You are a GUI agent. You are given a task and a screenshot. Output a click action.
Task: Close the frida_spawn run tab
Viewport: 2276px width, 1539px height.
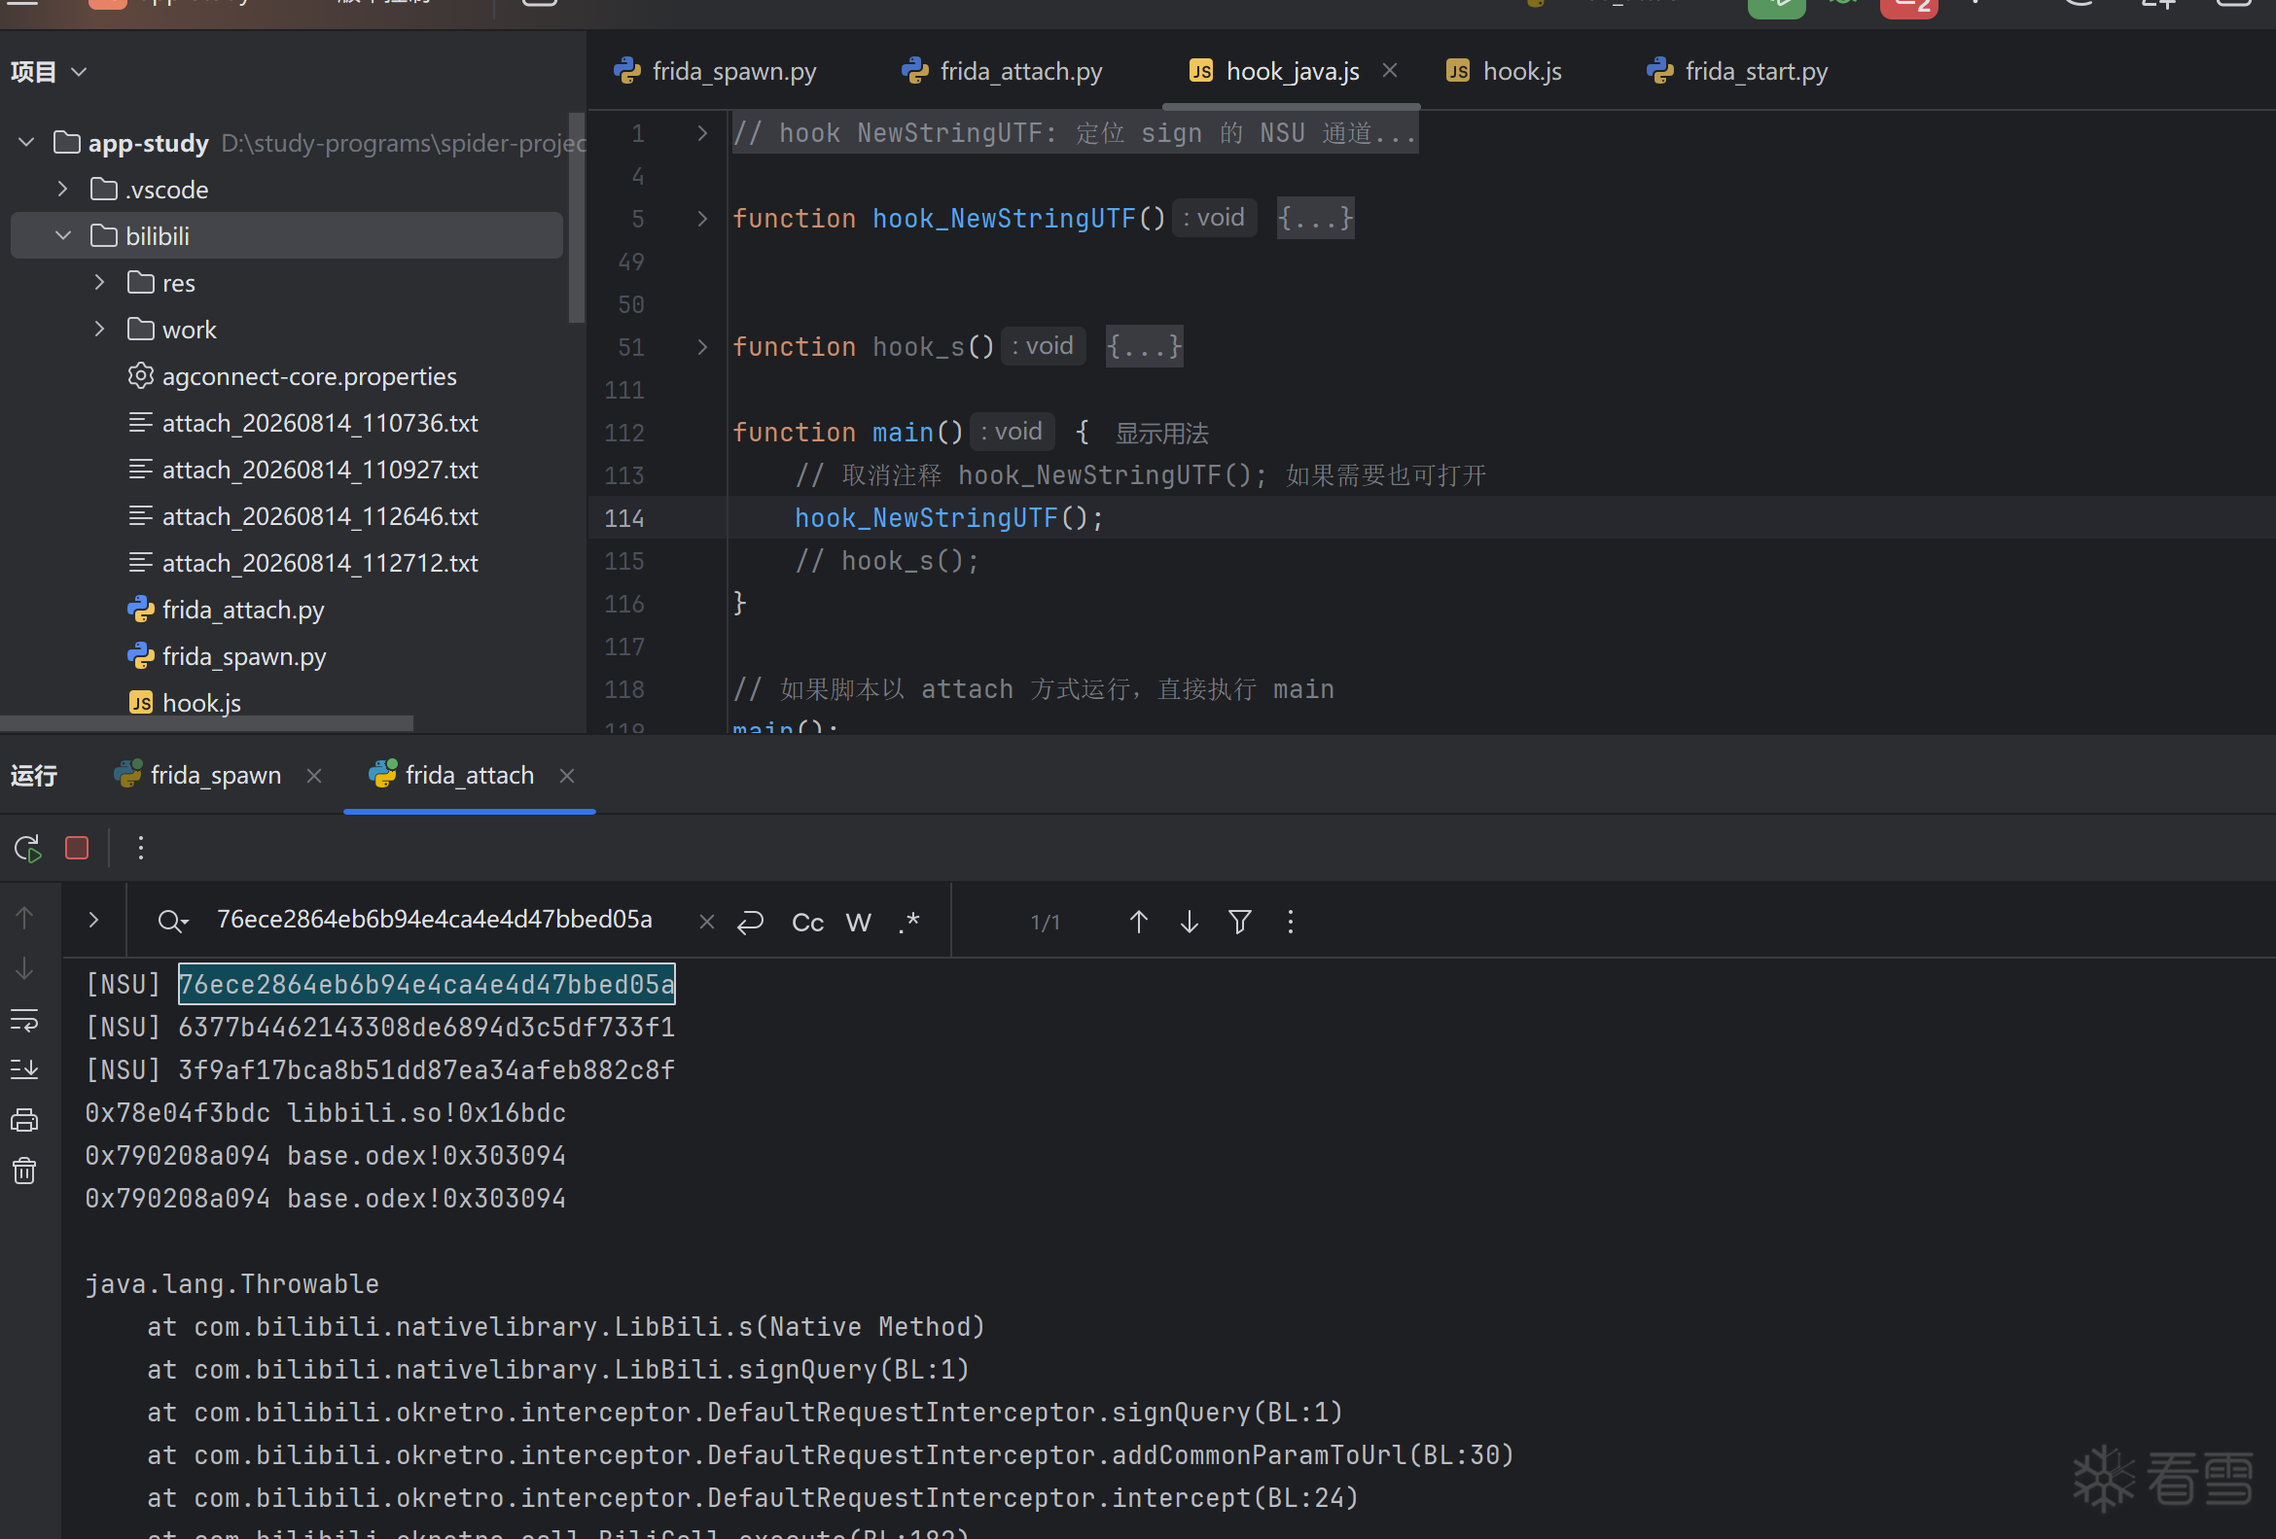tap(313, 776)
